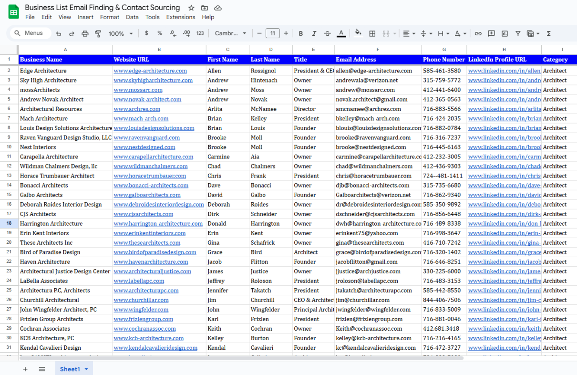The width and height of the screenshot is (577, 375).
Task: Increase decimal places
Action: (x=186, y=33)
